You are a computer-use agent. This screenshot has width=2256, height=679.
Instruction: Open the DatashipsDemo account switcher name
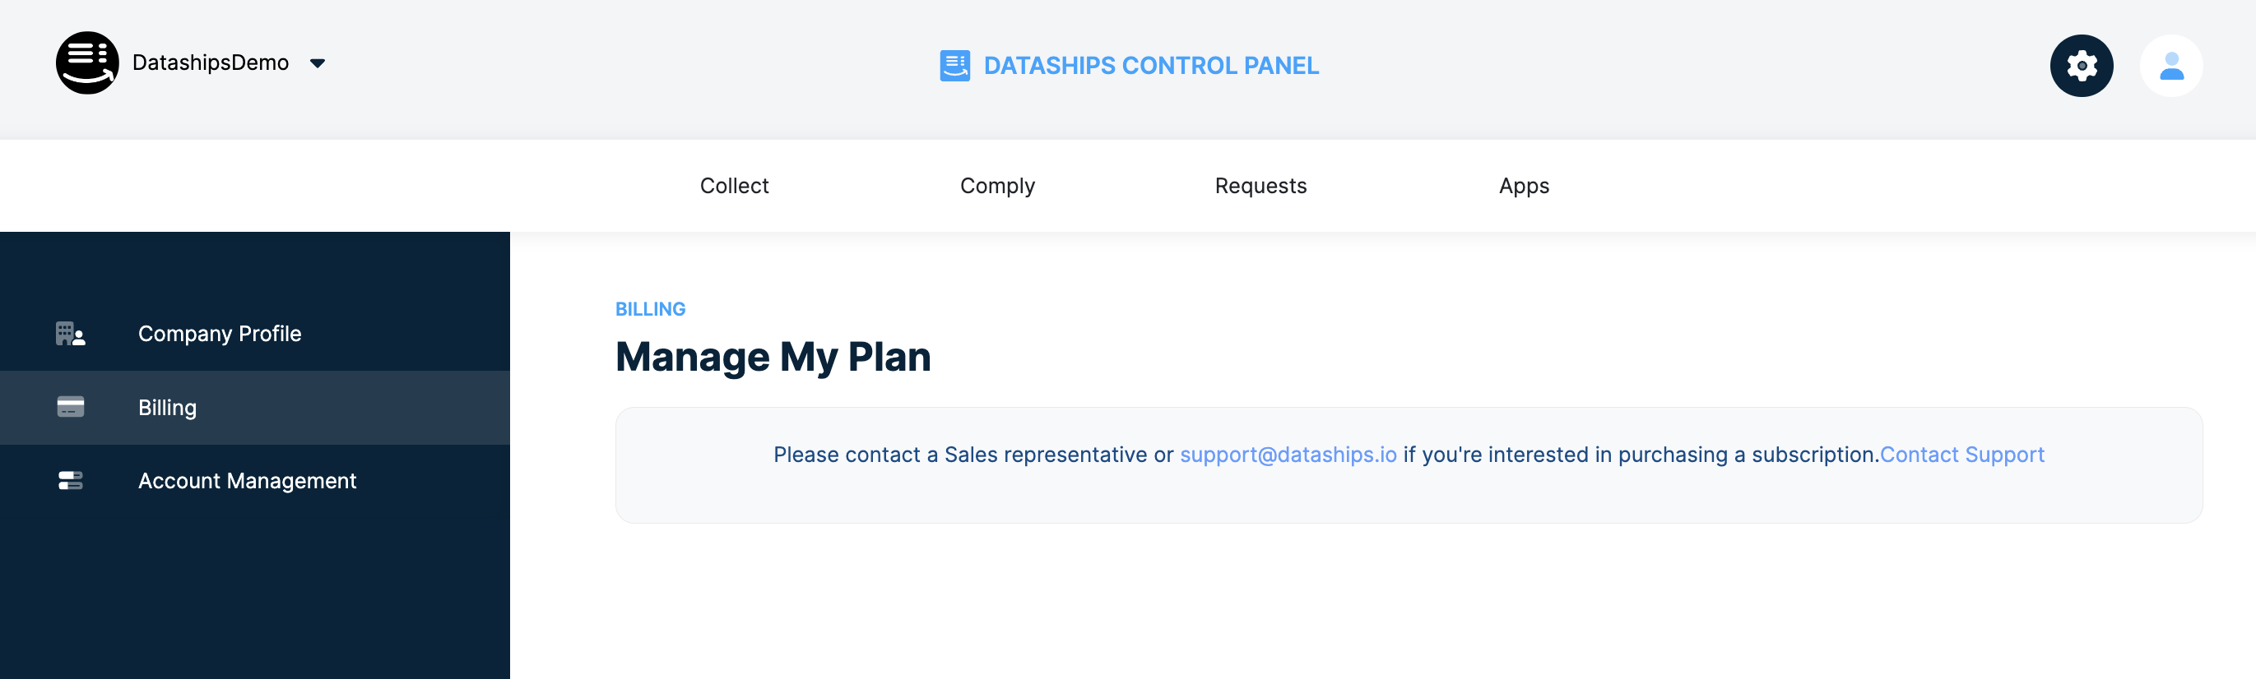point(210,63)
